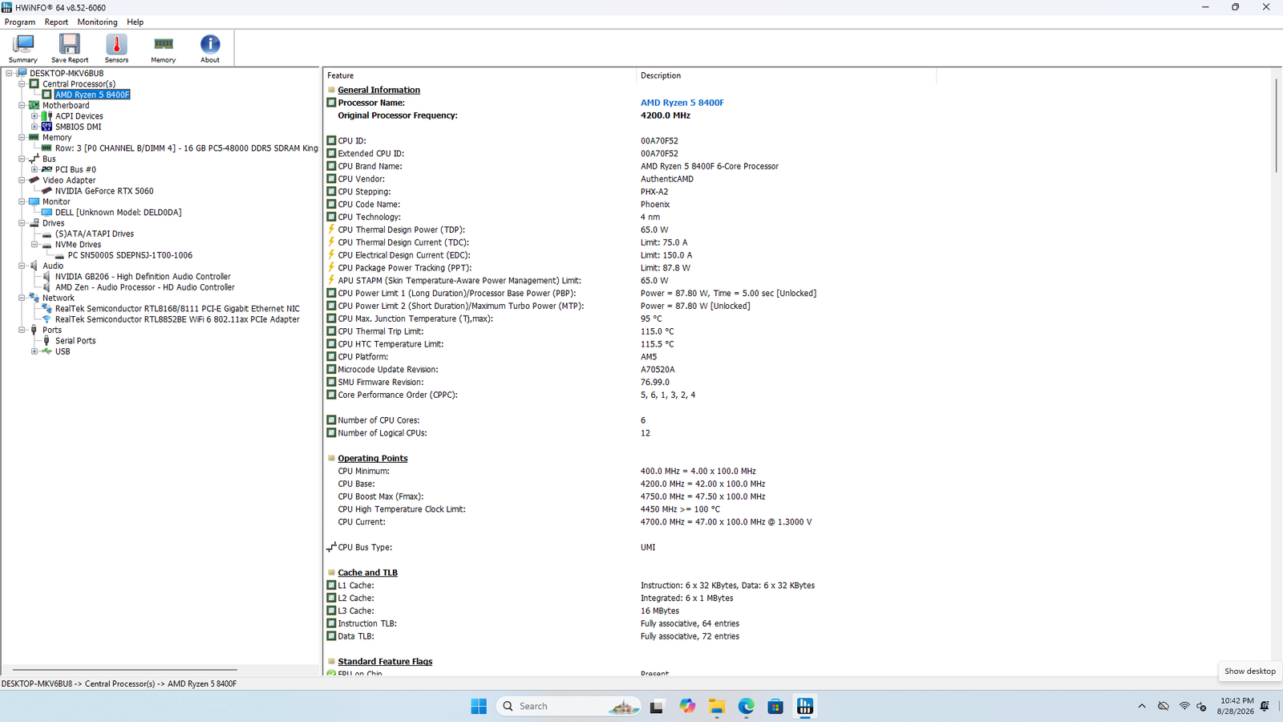Open the Memory toolbar tool
Image resolution: width=1283 pixels, height=722 pixels.
163,48
